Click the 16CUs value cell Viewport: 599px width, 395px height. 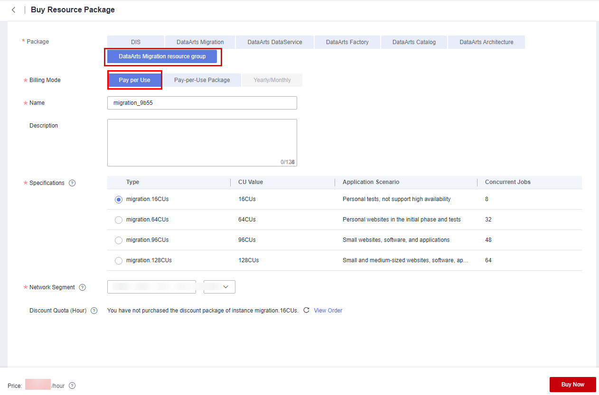coord(247,199)
